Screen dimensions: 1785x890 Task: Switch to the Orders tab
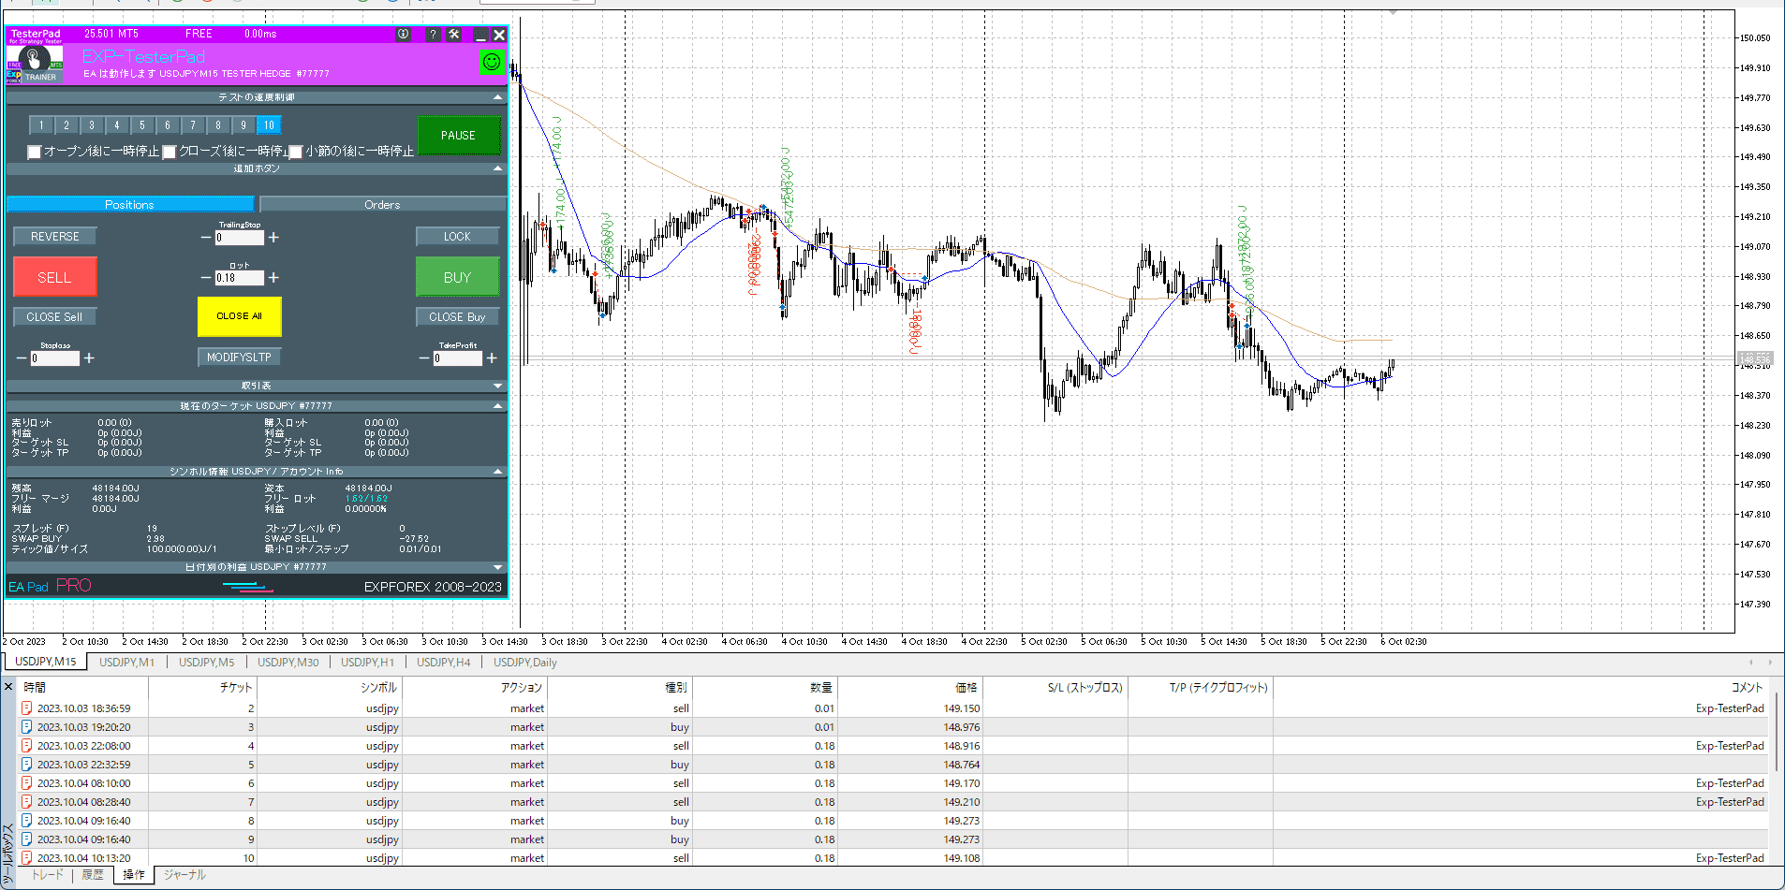382,204
